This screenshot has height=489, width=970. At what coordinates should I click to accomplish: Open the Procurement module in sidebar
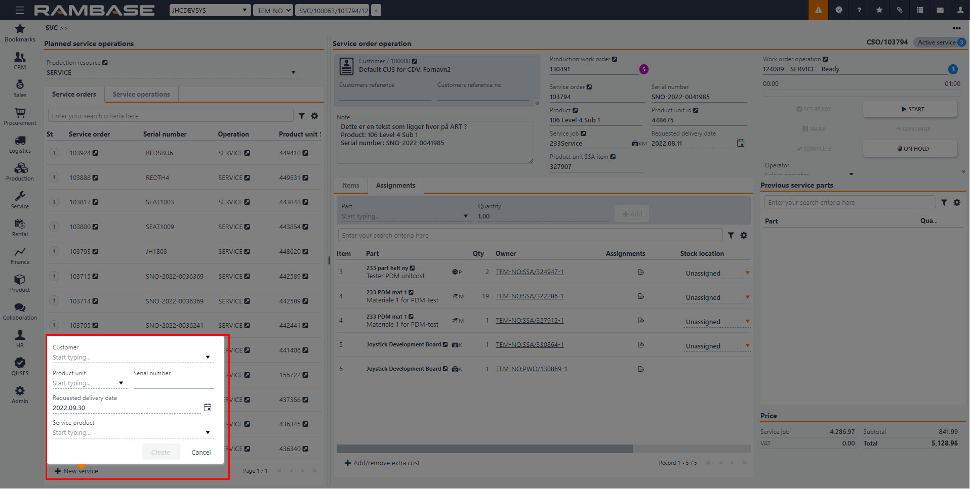point(20,116)
